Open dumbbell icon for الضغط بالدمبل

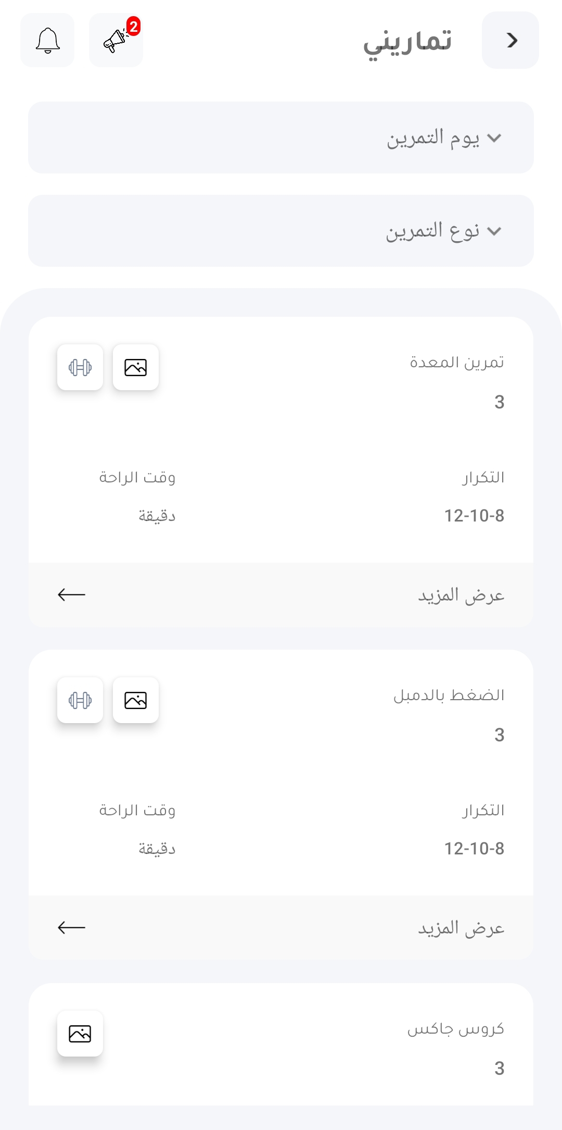click(80, 700)
